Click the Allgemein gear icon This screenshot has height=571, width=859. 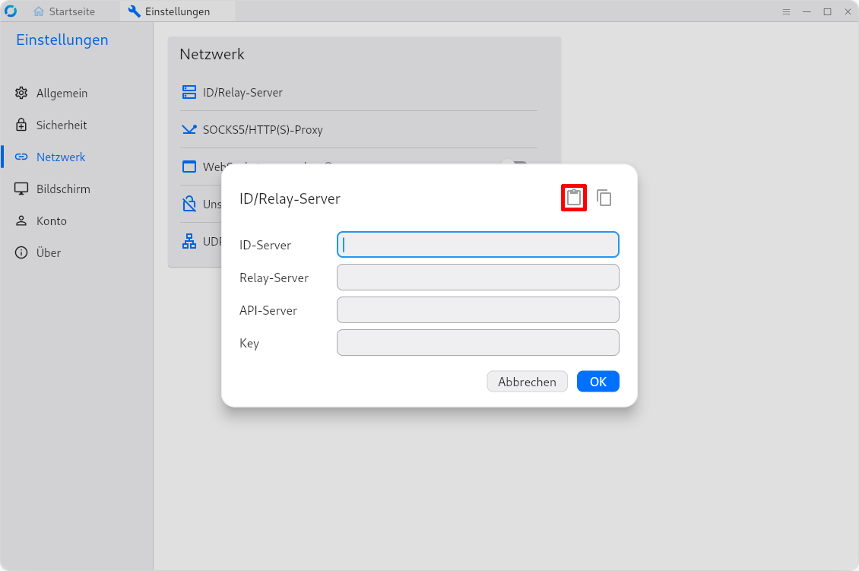[x=21, y=94]
